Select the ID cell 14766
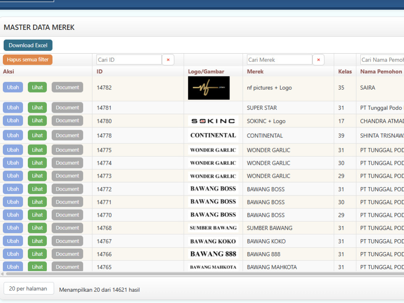404x303 pixels. pos(104,254)
